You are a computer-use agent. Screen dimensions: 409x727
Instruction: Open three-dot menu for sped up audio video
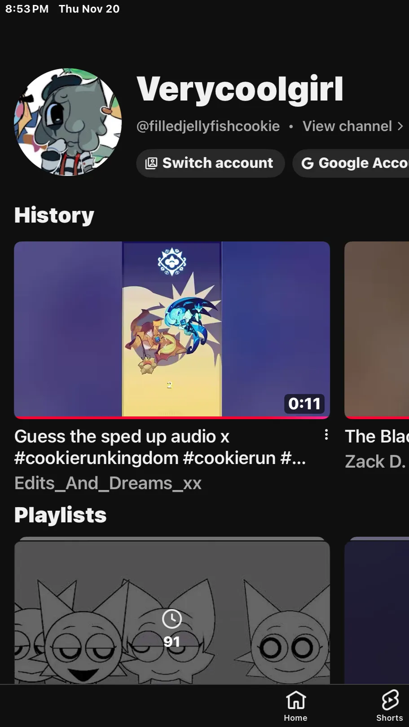[x=326, y=434]
